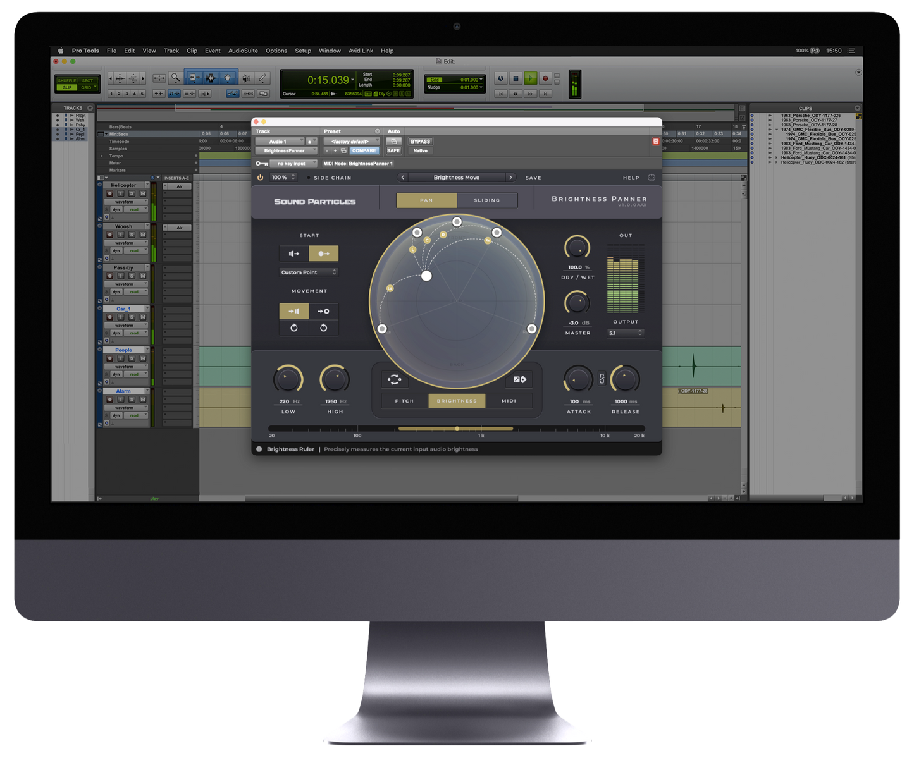Click SAVE in the Brightness Panner plugin
This screenshot has width=914, height=758.
[x=533, y=178]
